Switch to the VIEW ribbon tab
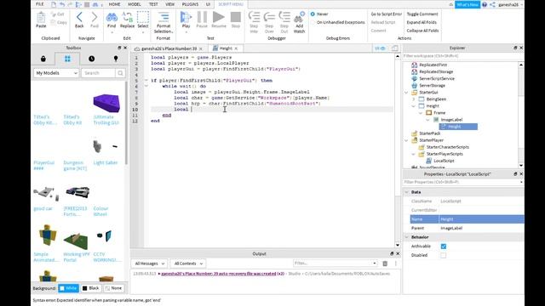The width and height of the screenshot is (545, 306). coord(170,4)
